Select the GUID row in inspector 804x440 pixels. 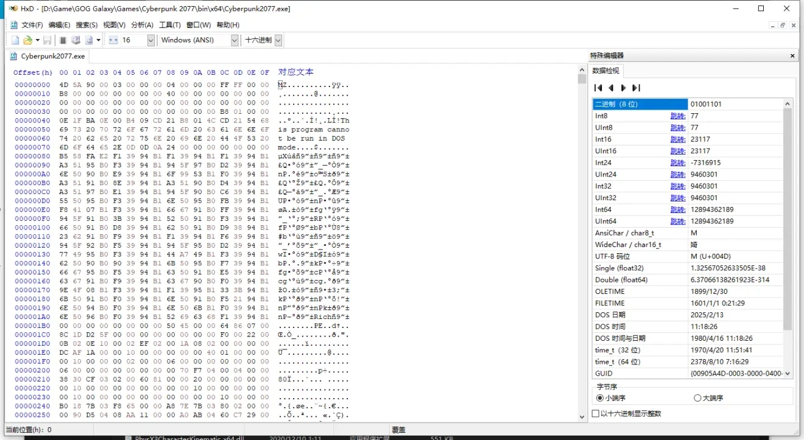click(x=688, y=373)
